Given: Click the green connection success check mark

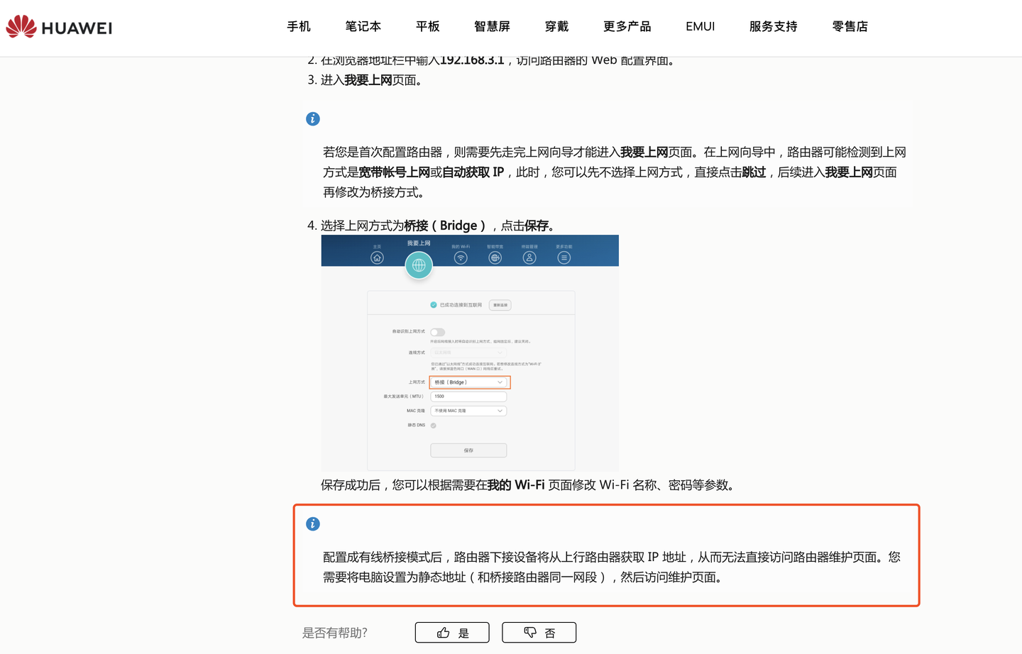Looking at the screenshot, I should click(x=434, y=304).
